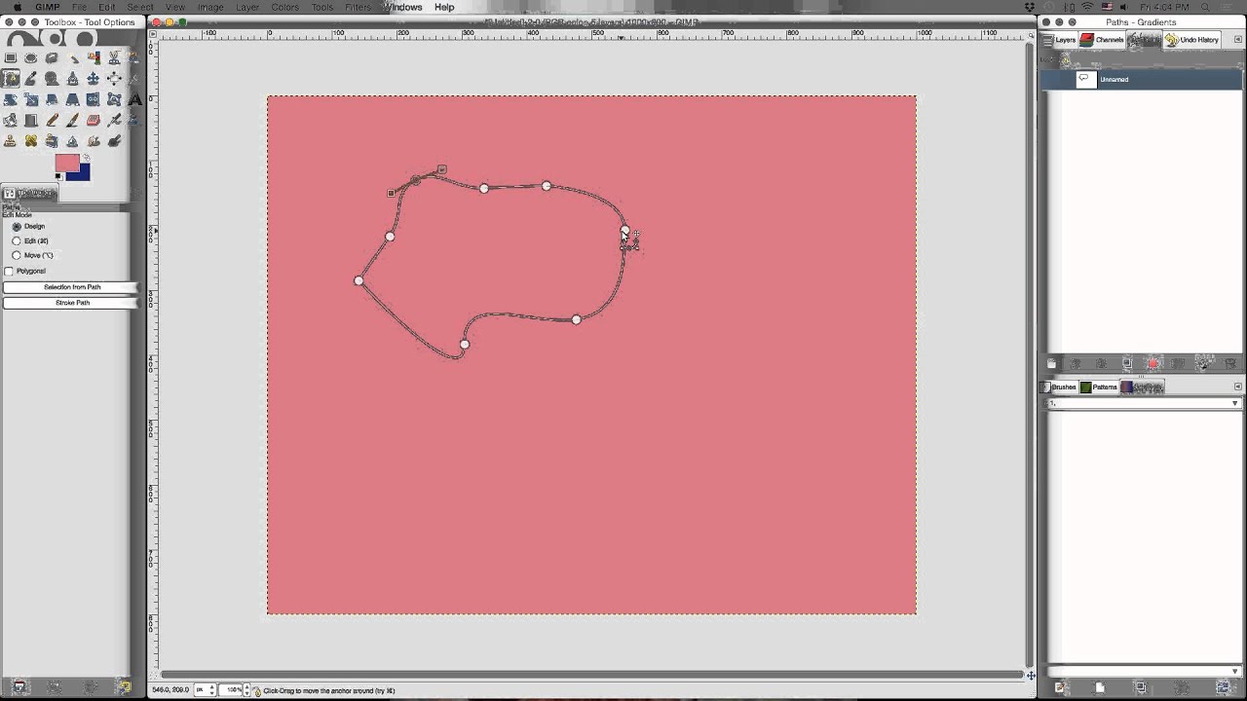This screenshot has width=1247, height=701.
Task: Swap foreground and background colors
Action: [x=86, y=157]
